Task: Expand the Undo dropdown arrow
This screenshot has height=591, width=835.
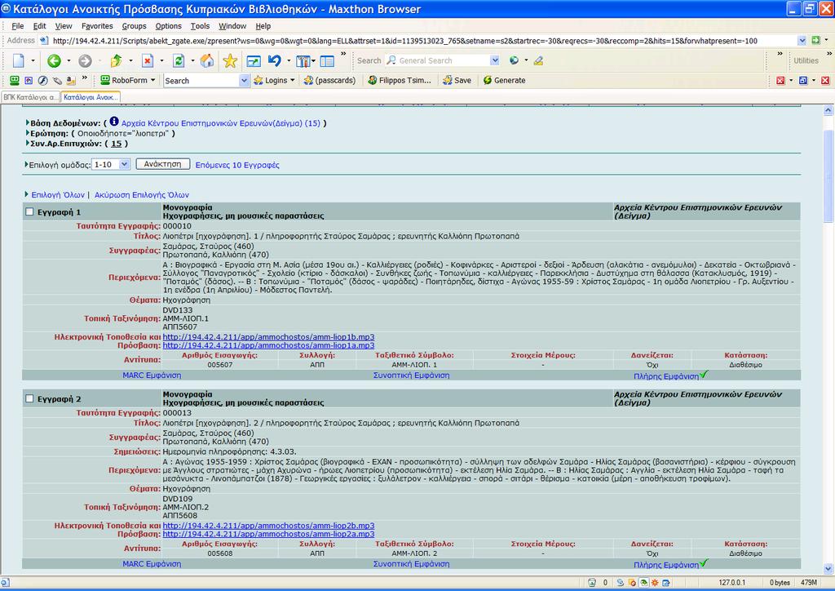Action: 289,61
